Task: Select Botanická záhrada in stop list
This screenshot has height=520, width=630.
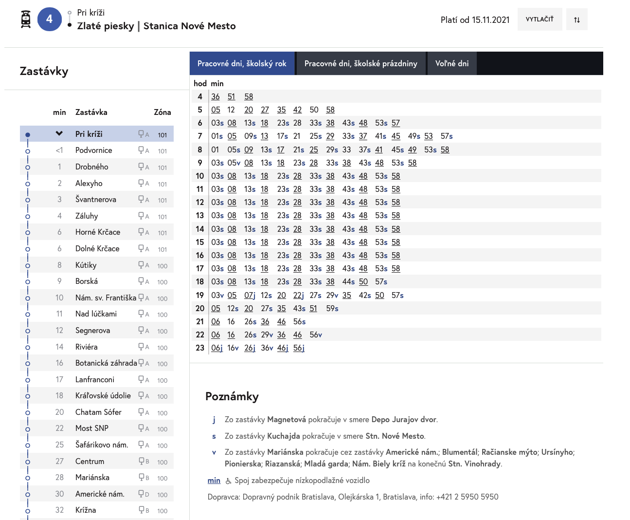Action: click(106, 363)
